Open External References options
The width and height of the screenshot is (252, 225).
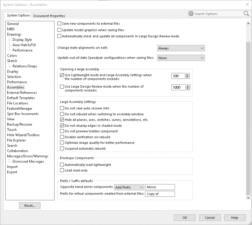point(22,93)
